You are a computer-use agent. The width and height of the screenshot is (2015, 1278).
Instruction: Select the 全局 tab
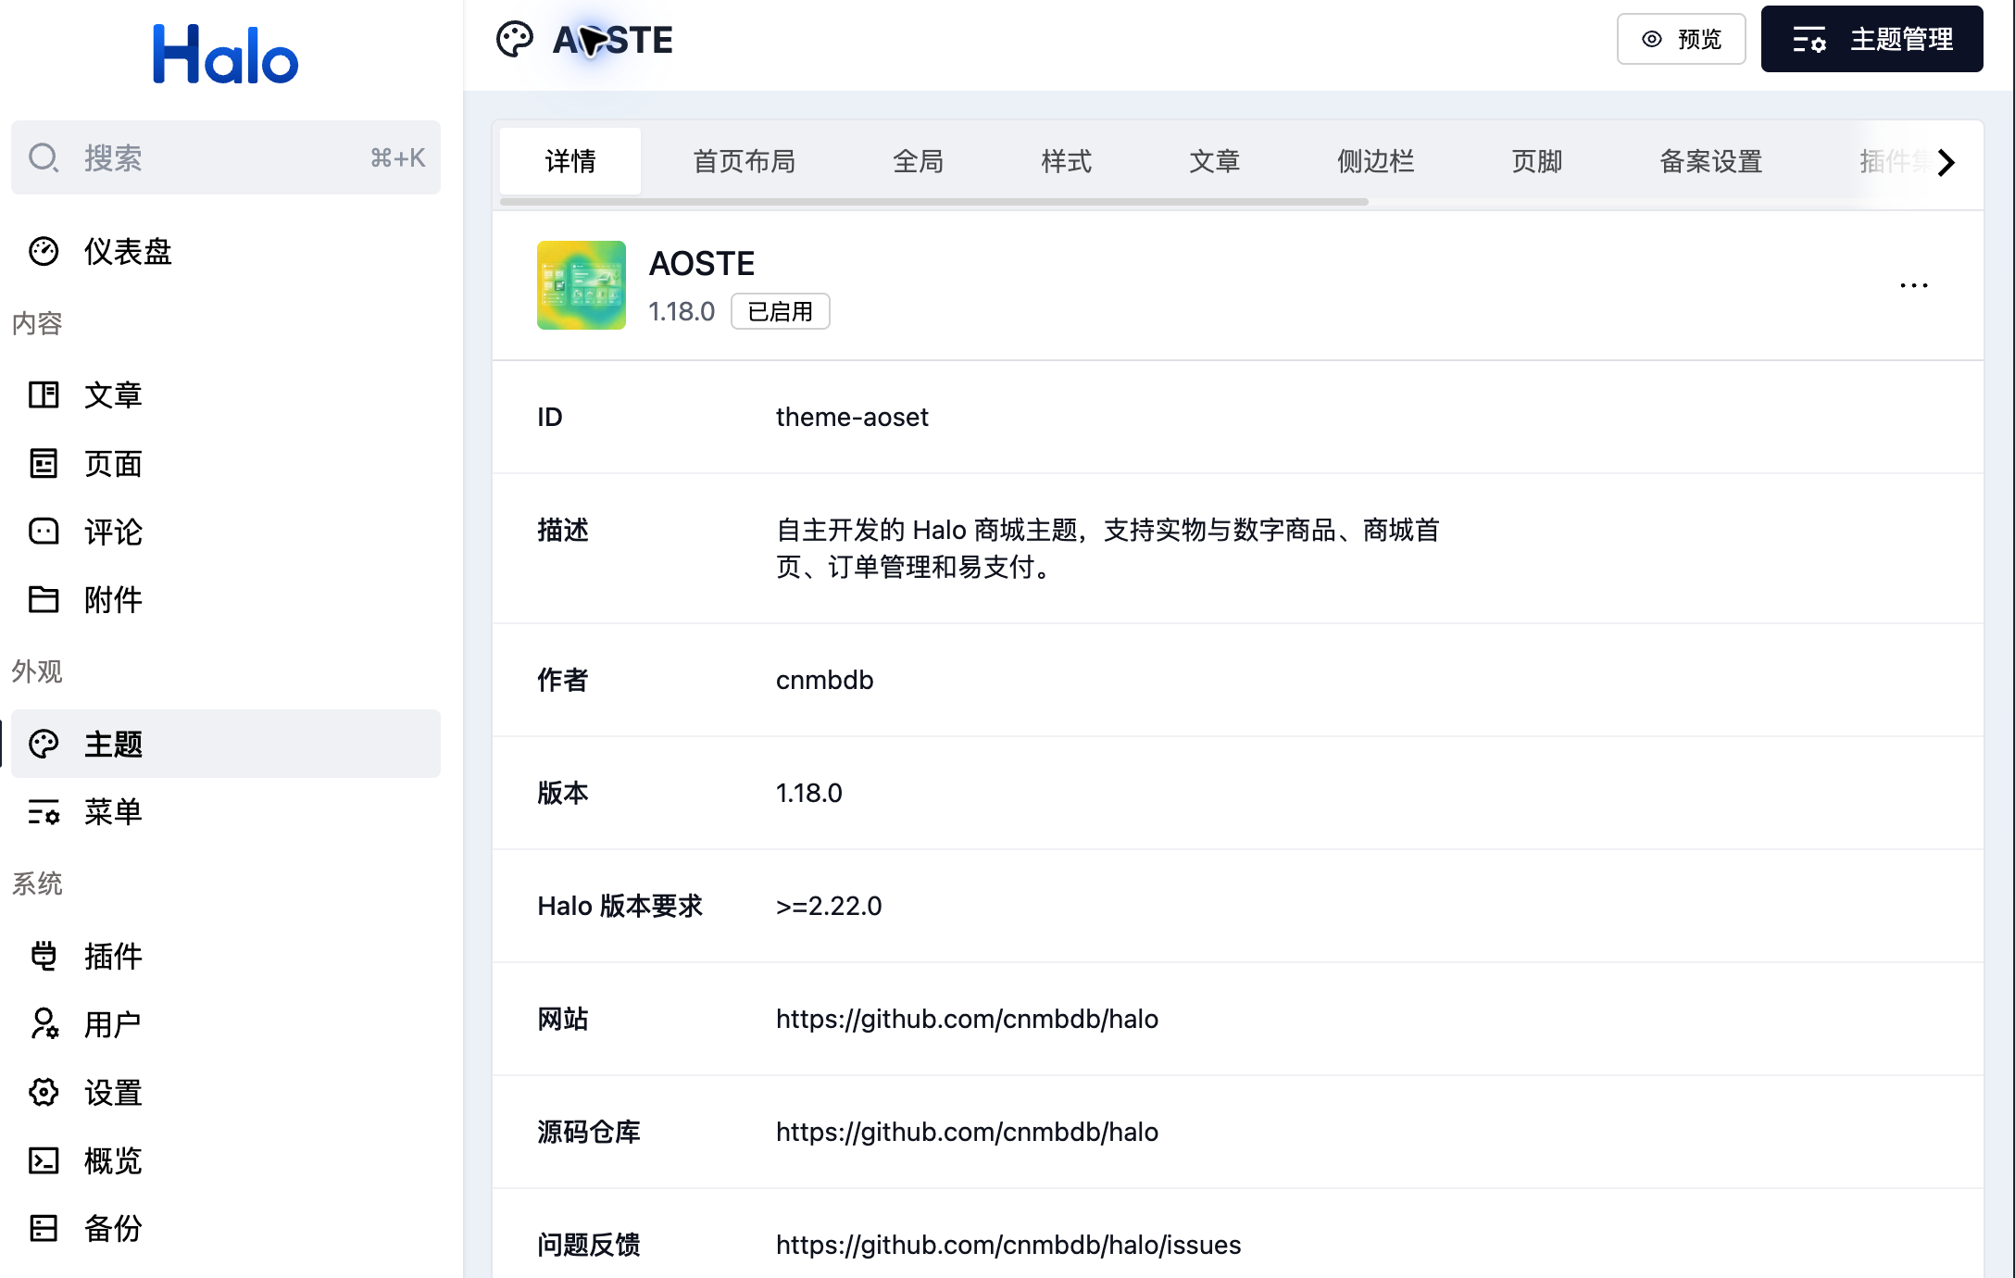pyautogui.click(x=919, y=161)
